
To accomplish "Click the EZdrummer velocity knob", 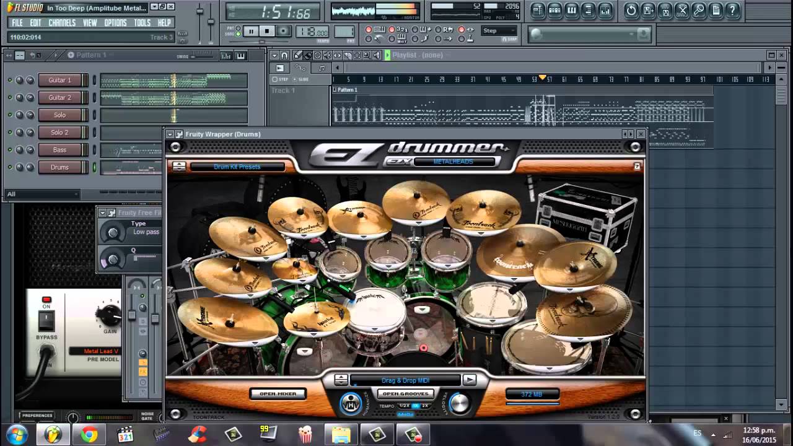I will click(459, 403).
